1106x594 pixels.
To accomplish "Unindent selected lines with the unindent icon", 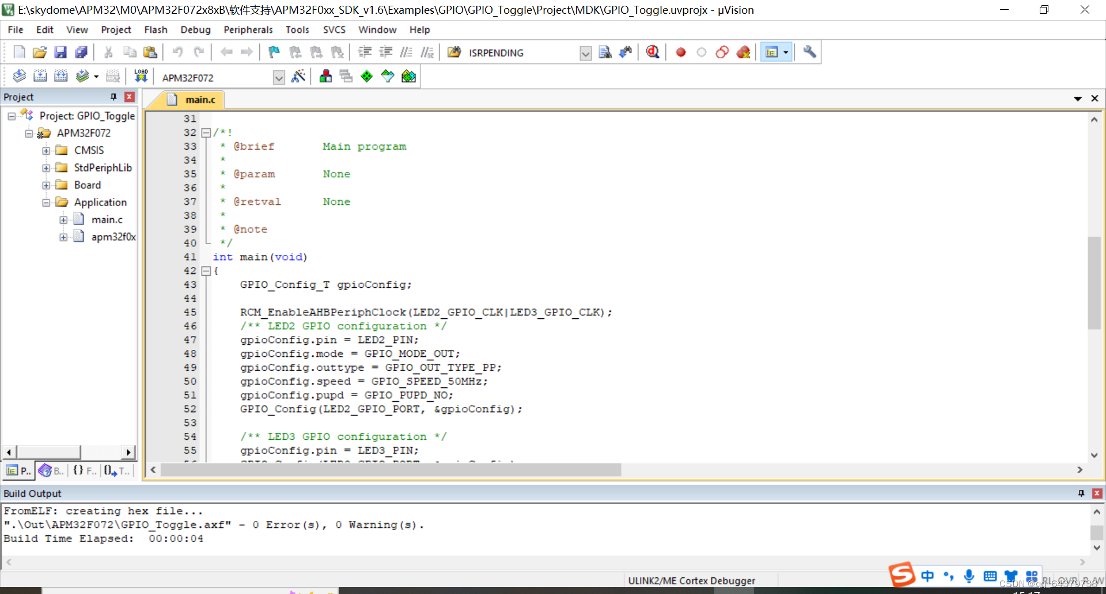I will tap(385, 52).
